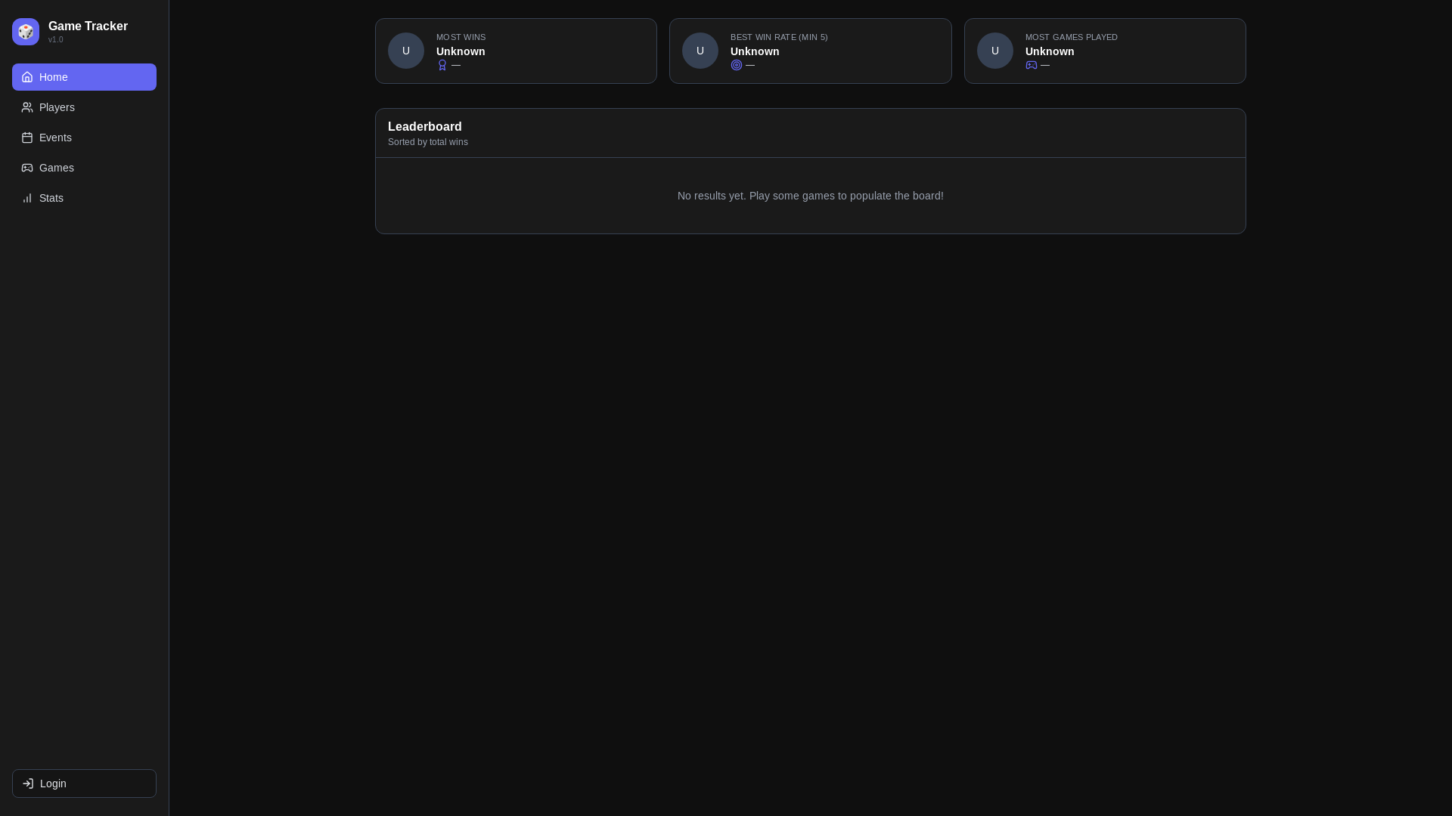Viewport: 1452px width, 816px height.
Task: Click the target icon under Best Win Rate
Action: pos(737,65)
